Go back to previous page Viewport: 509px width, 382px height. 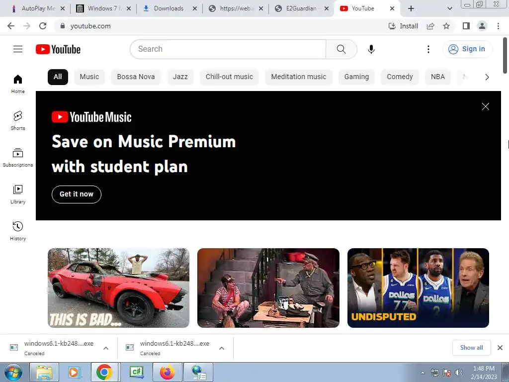coord(11,26)
